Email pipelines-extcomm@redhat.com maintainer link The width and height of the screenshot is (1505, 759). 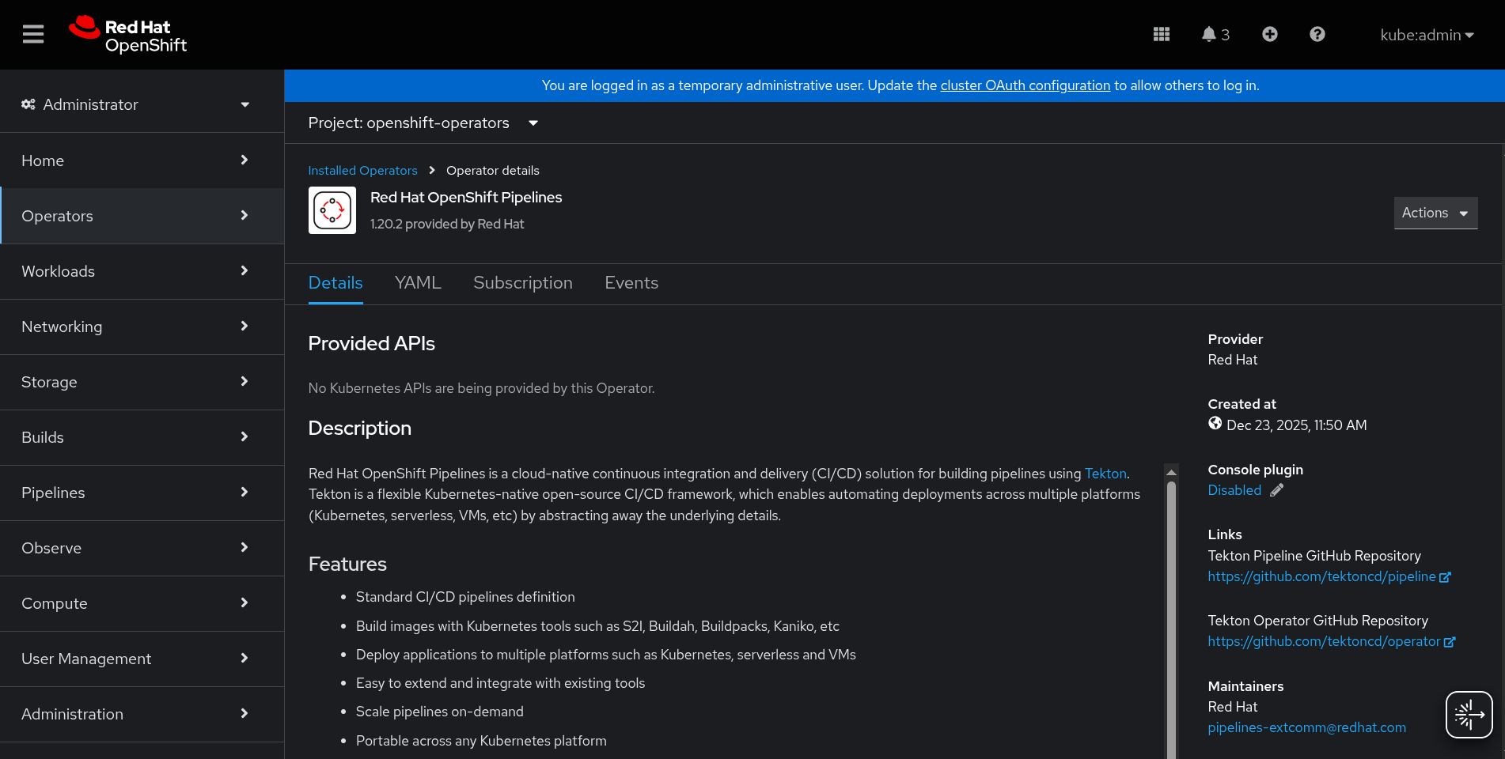pos(1307,728)
